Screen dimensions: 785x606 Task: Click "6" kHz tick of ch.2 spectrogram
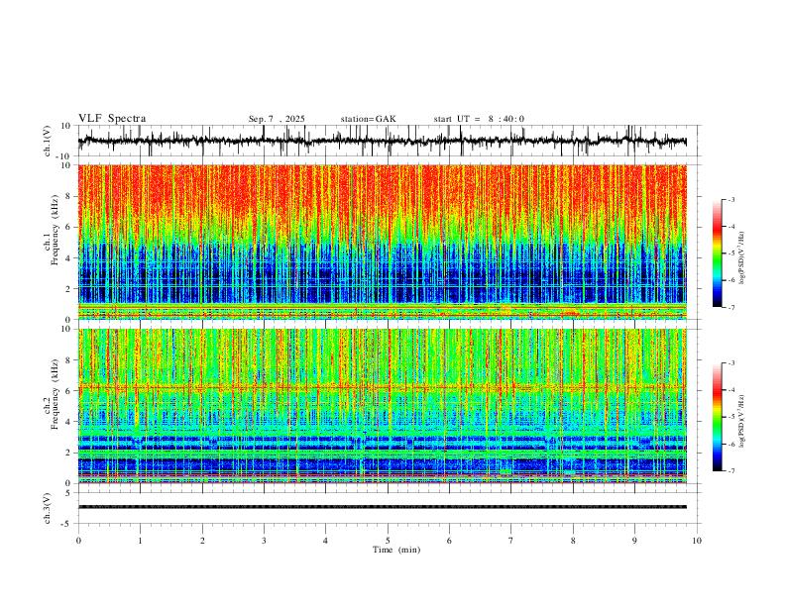tap(69, 390)
